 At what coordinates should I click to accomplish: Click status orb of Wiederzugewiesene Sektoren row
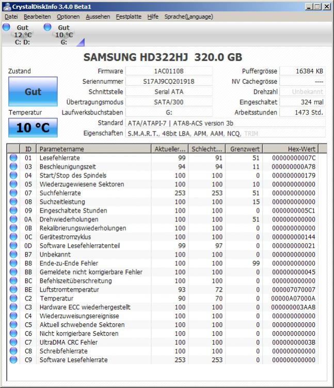click(x=13, y=184)
